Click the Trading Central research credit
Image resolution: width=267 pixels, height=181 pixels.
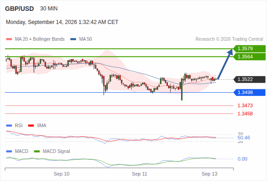click(229, 39)
